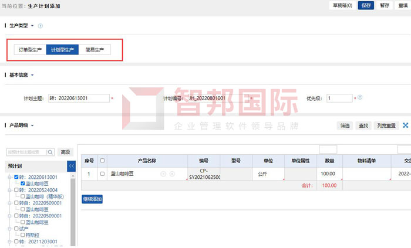Click the blue expand icon right of 列宽重置

[406, 125]
